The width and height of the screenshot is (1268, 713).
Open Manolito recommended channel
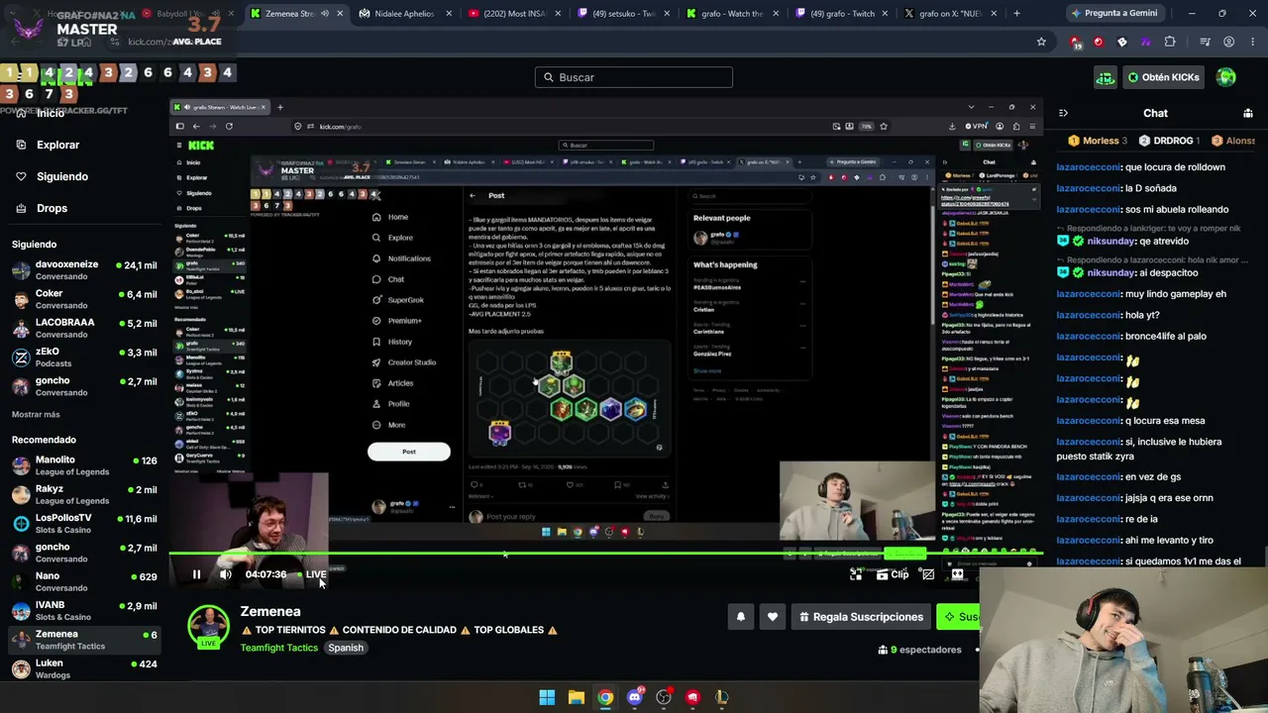coord(84,465)
